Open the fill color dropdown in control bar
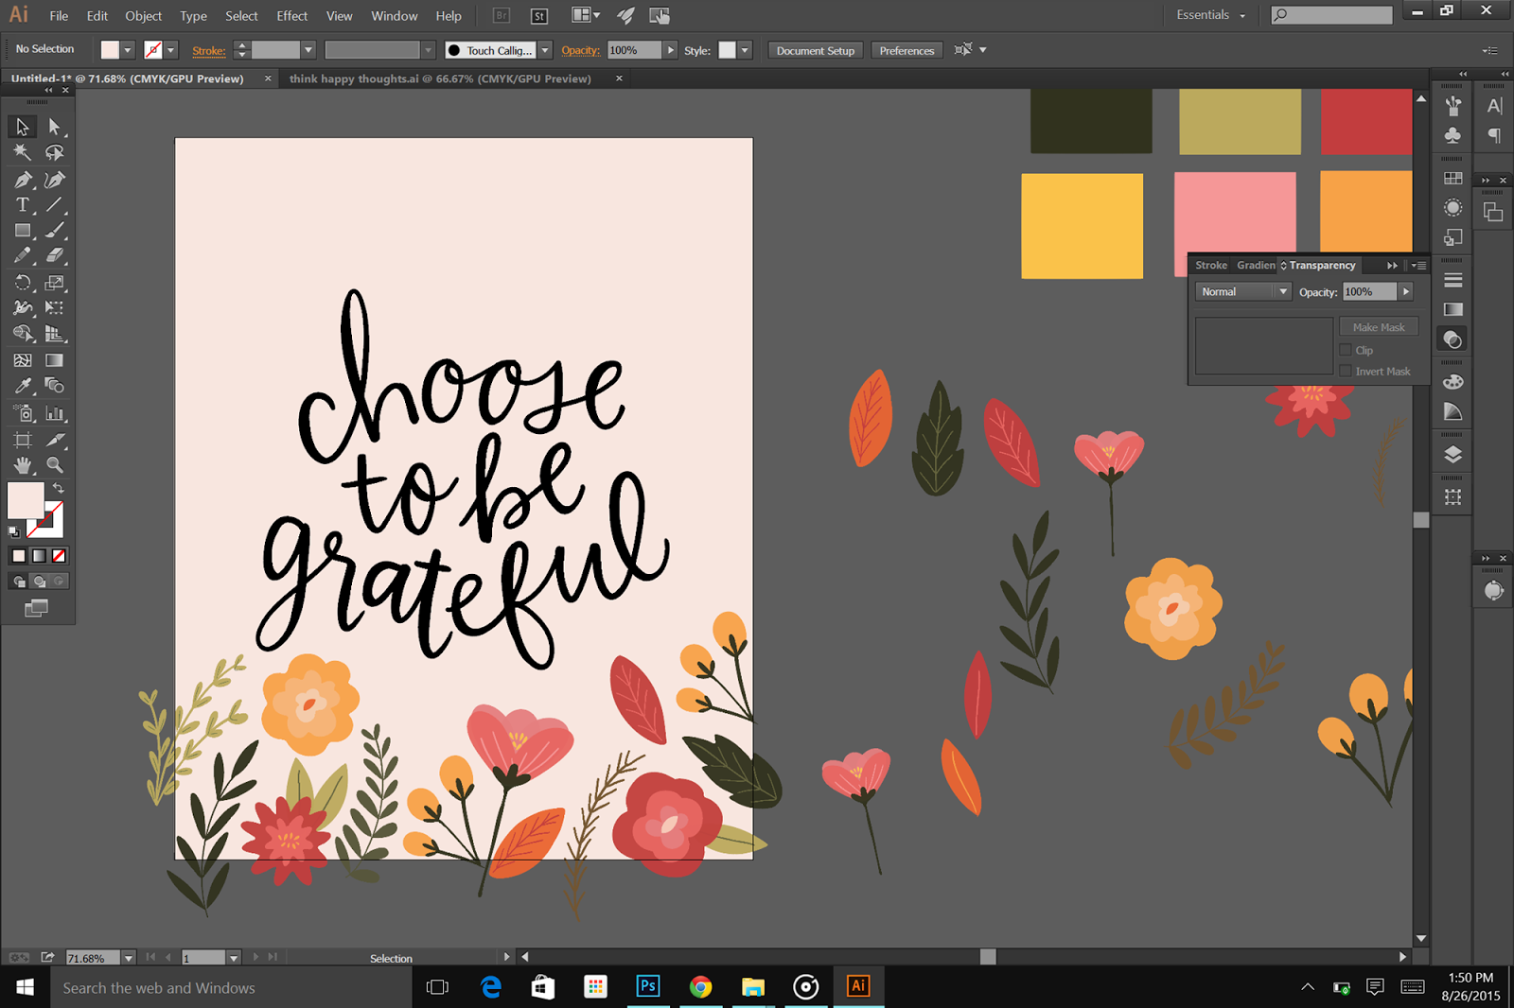The width and height of the screenshot is (1514, 1008). (128, 50)
